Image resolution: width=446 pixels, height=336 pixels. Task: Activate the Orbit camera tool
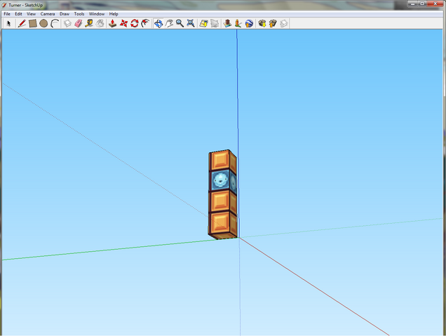click(x=158, y=23)
